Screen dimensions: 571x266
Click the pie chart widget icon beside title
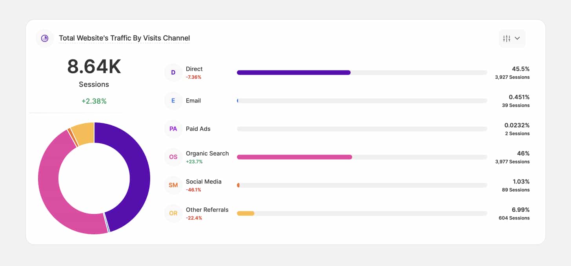tap(45, 38)
